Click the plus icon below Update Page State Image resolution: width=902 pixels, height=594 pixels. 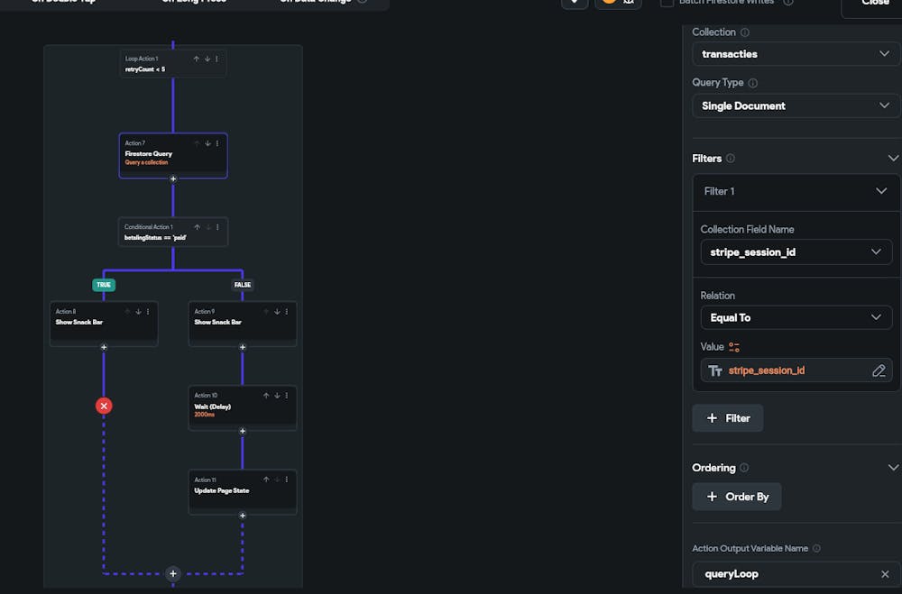pyautogui.click(x=242, y=515)
